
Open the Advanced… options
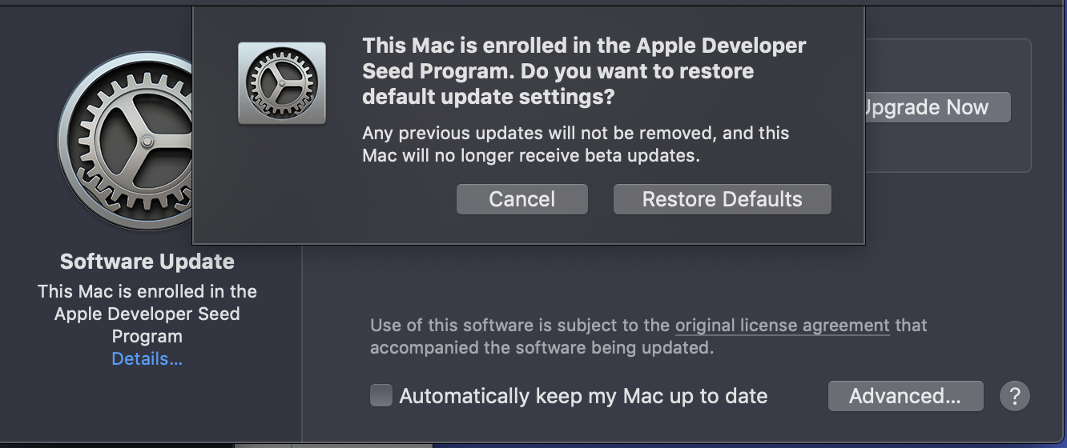[904, 395]
